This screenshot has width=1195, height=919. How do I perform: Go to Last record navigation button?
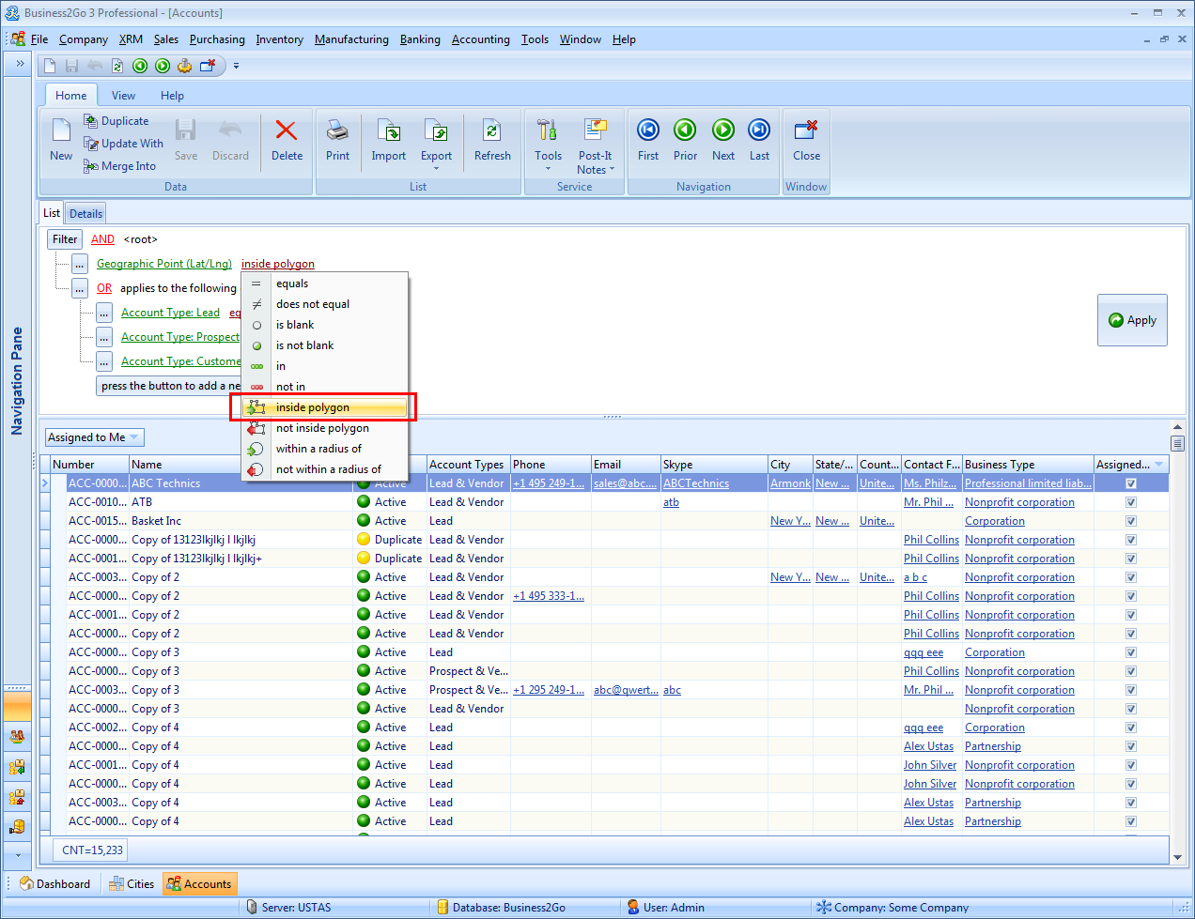coord(759,141)
